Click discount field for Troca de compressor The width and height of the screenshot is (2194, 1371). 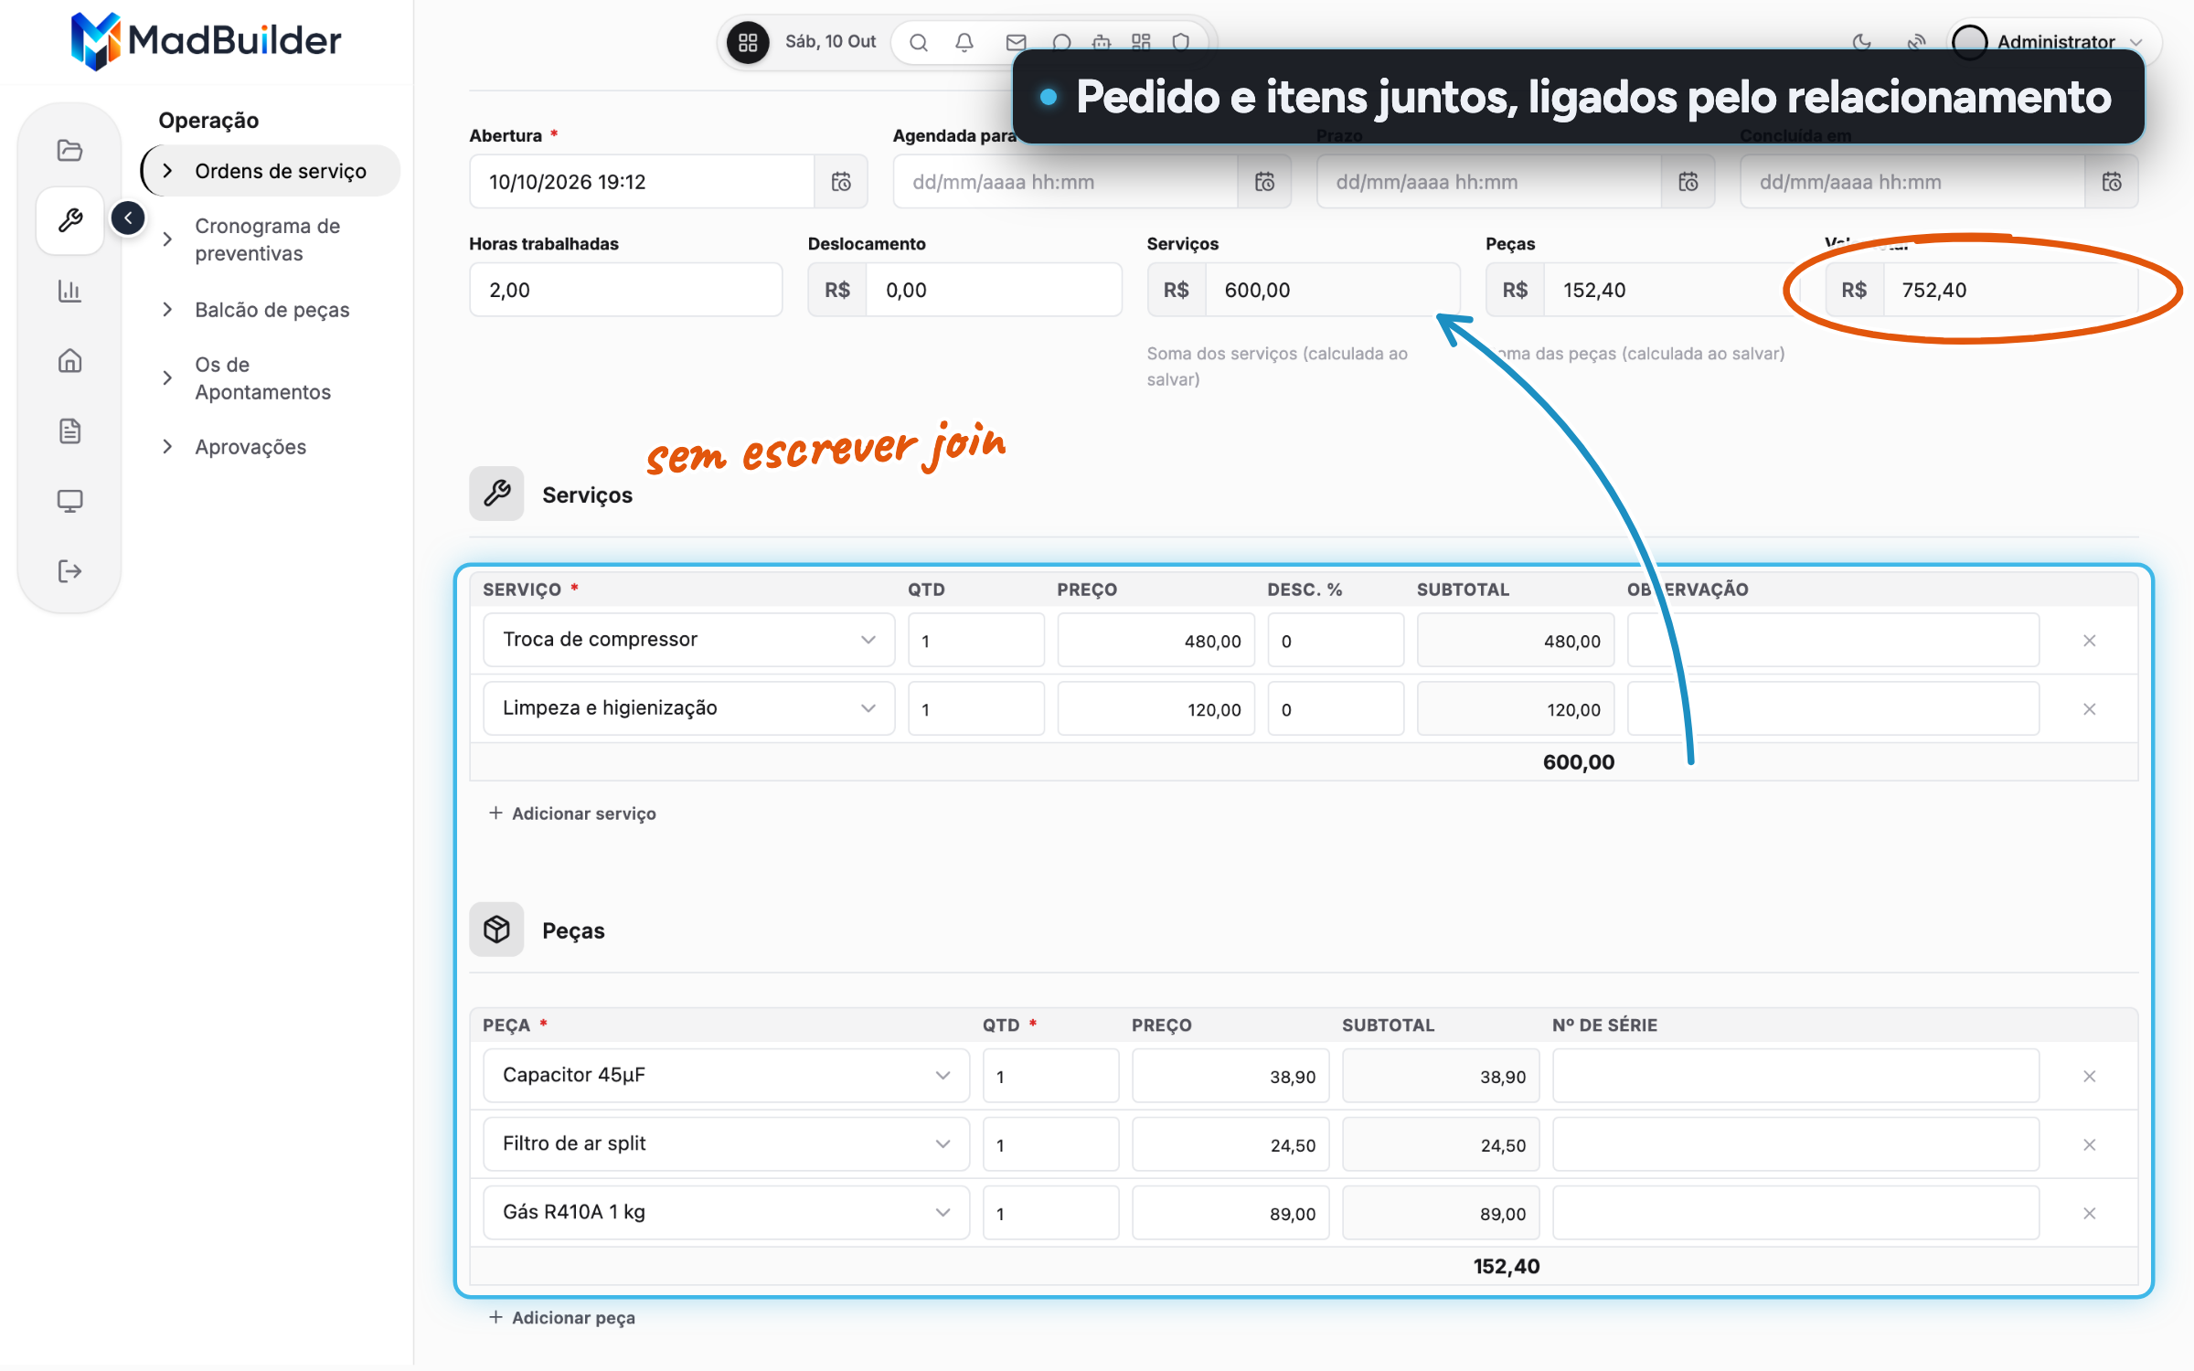tap(1336, 640)
